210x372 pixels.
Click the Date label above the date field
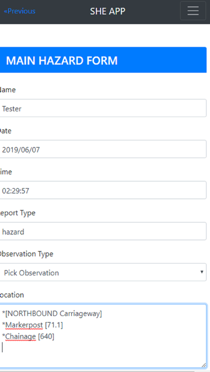[x=5, y=131]
